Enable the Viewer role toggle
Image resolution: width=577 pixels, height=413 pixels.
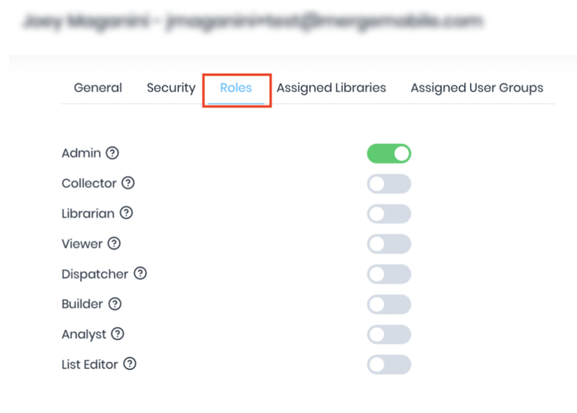(x=389, y=244)
